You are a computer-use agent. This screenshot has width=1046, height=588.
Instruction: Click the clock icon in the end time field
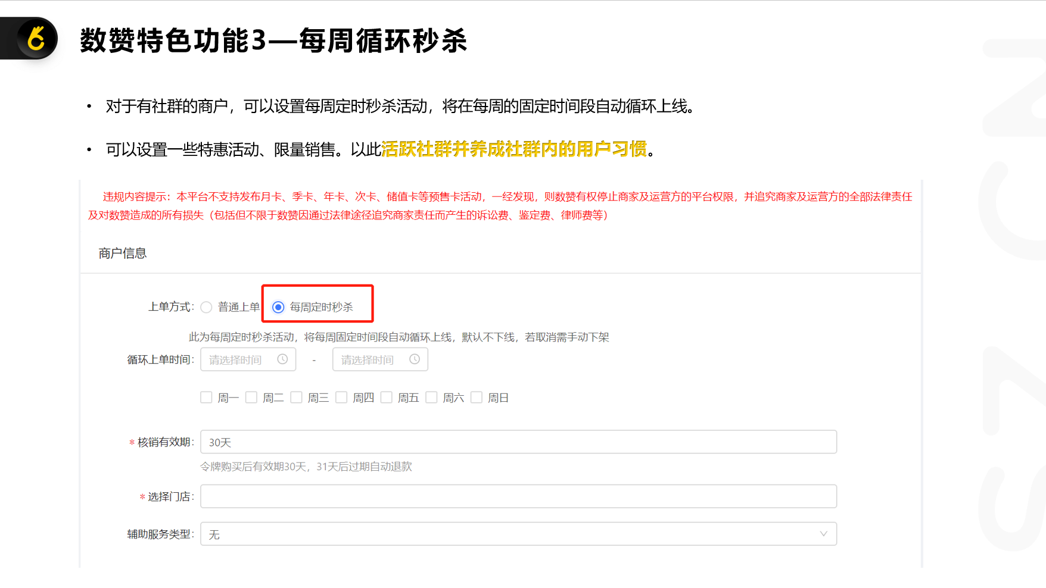click(x=415, y=359)
